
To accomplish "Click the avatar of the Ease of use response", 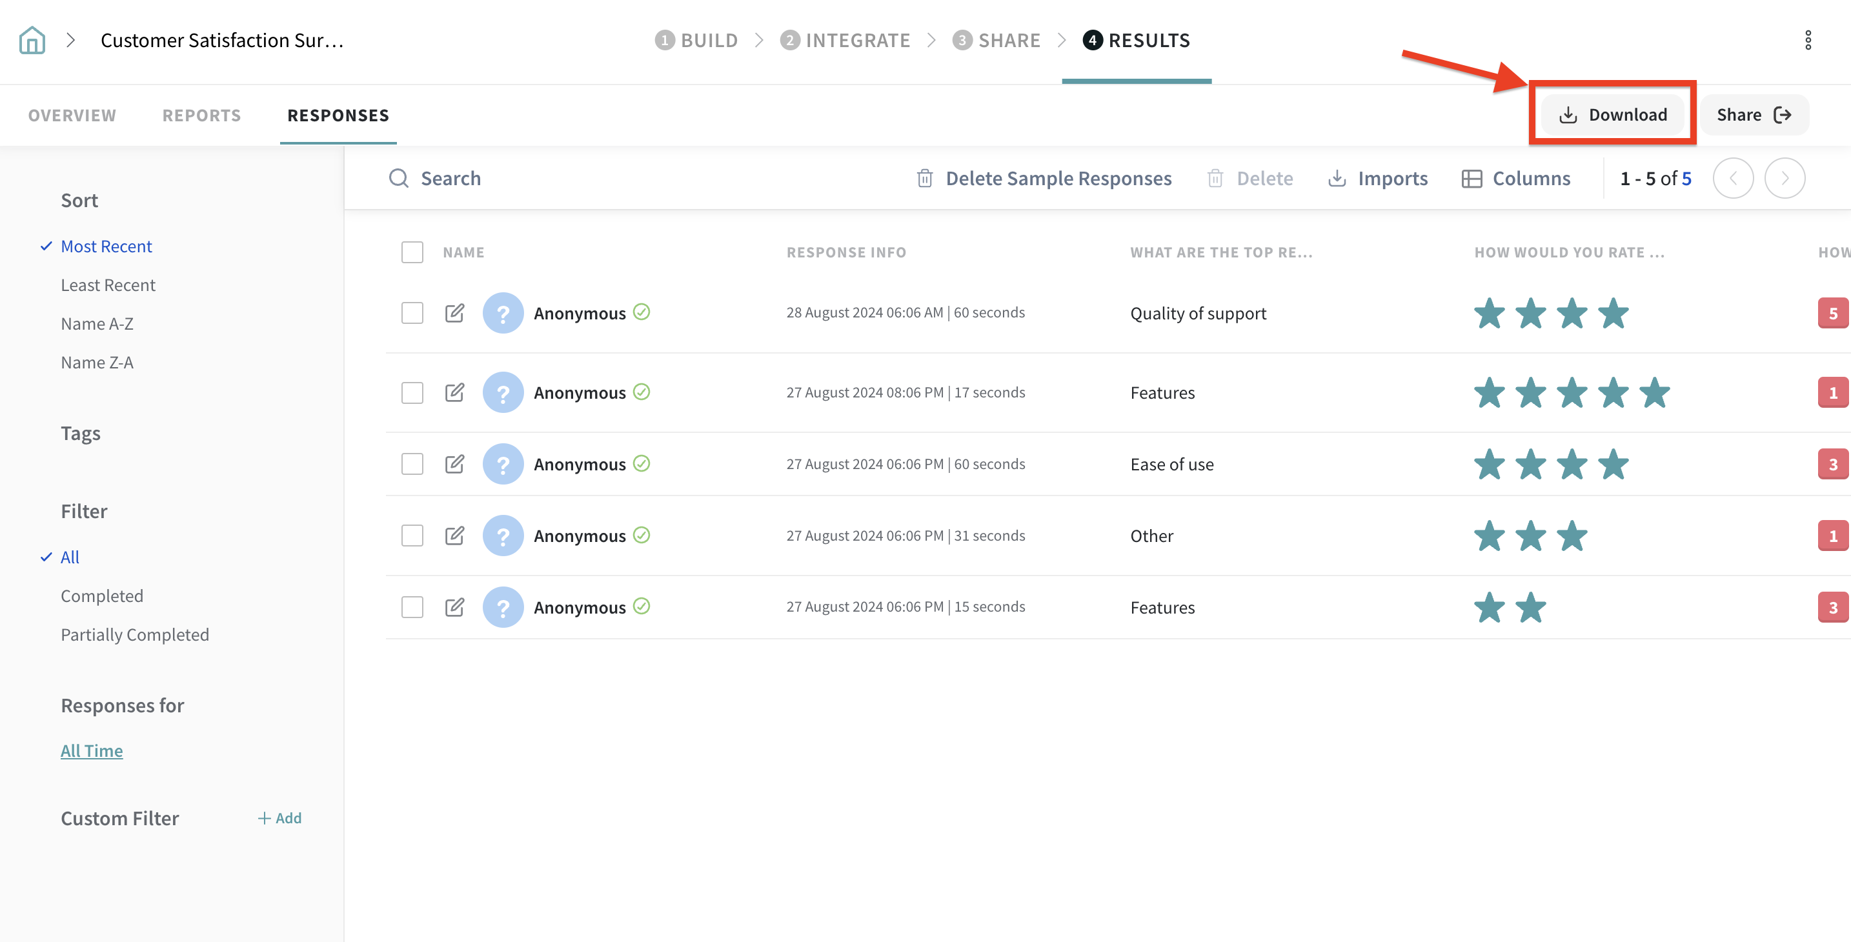I will [x=503, y=464].
